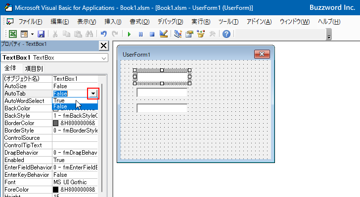Viewport: 360px width, 197px height.
Task: Select the EnterFieldBehavior property row
Action: click(x=51, y=167)
